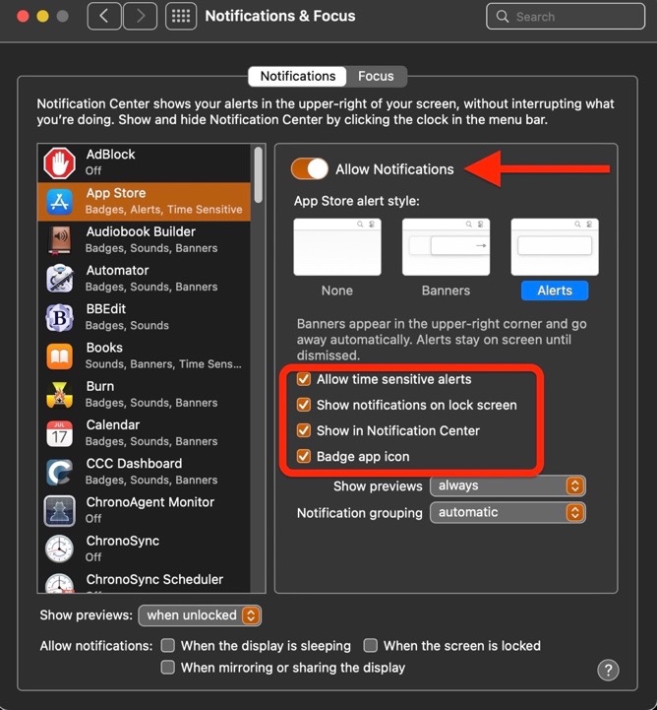Enable When the screen is locked
This screenshot has height=710, width=657.
(371, 645)
